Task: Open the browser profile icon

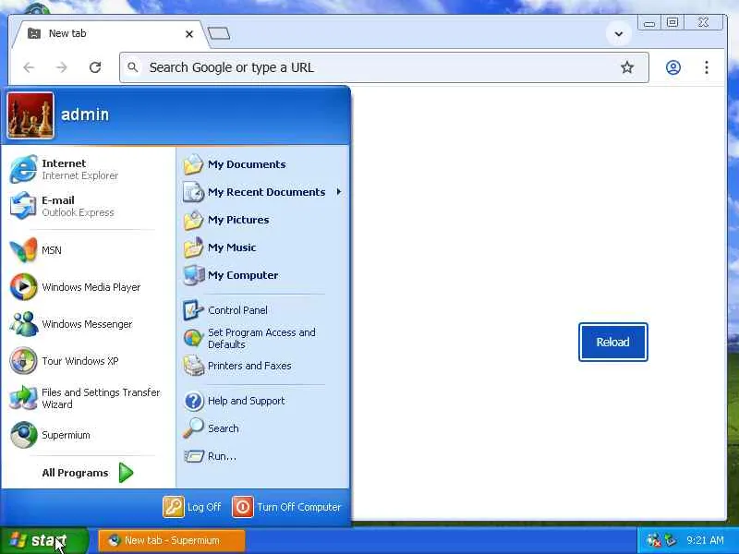Action: pyautogui.click(x=673, y=67)
